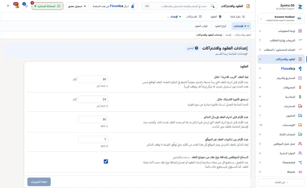Screen dimensions: 307x188
Task: Click the العقود والاشتراكات document icon in sidebar
Action: 300,59
